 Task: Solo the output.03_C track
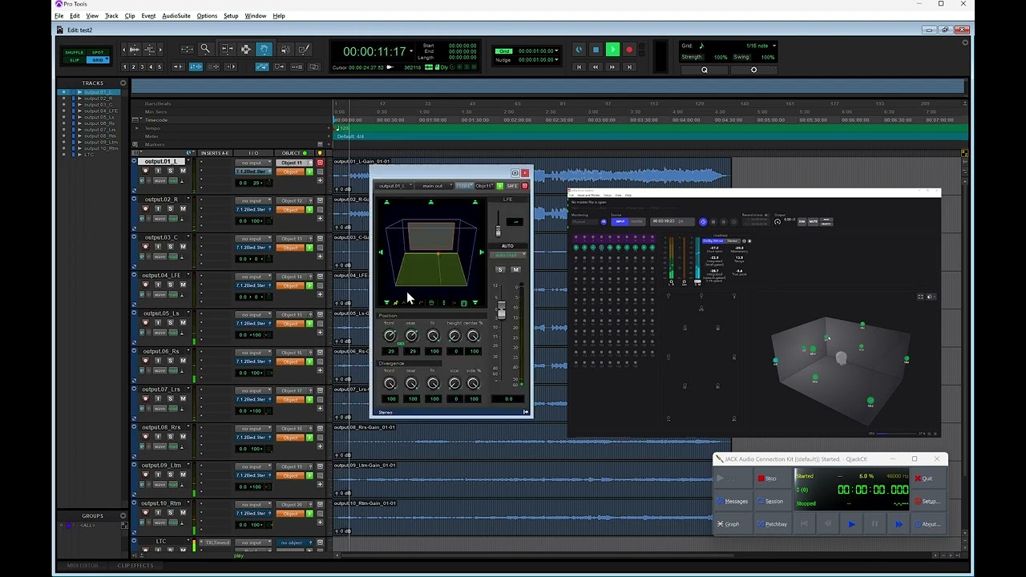[170, 247]
